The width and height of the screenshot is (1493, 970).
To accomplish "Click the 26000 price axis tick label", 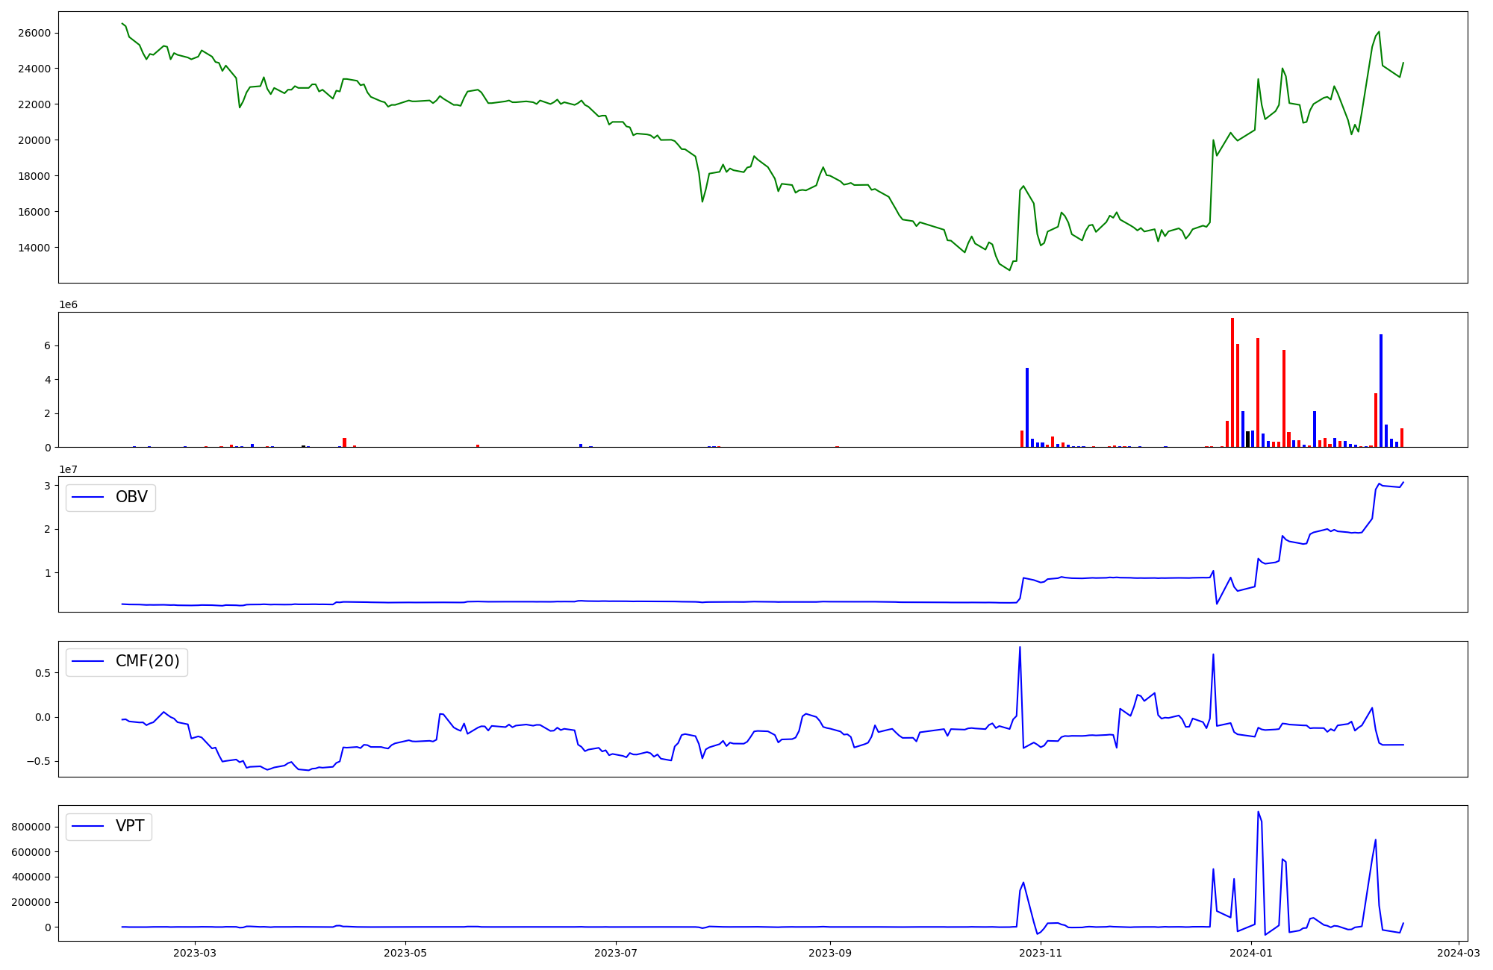I will pyautogui.click(x=35, y=33).
